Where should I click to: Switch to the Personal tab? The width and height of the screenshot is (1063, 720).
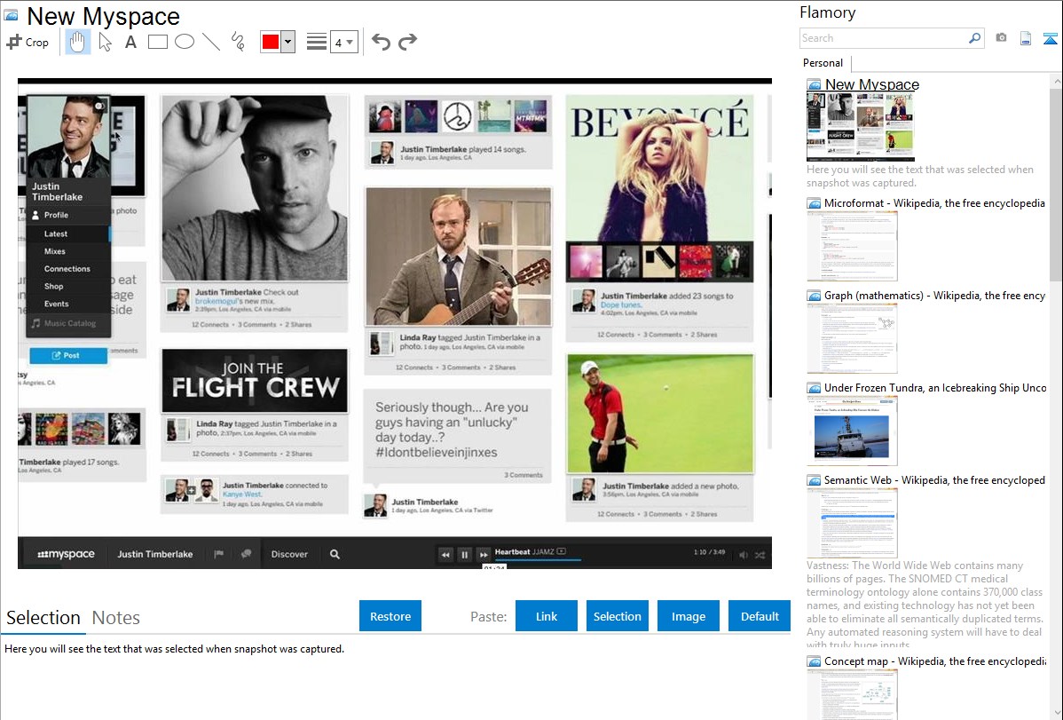823,63
